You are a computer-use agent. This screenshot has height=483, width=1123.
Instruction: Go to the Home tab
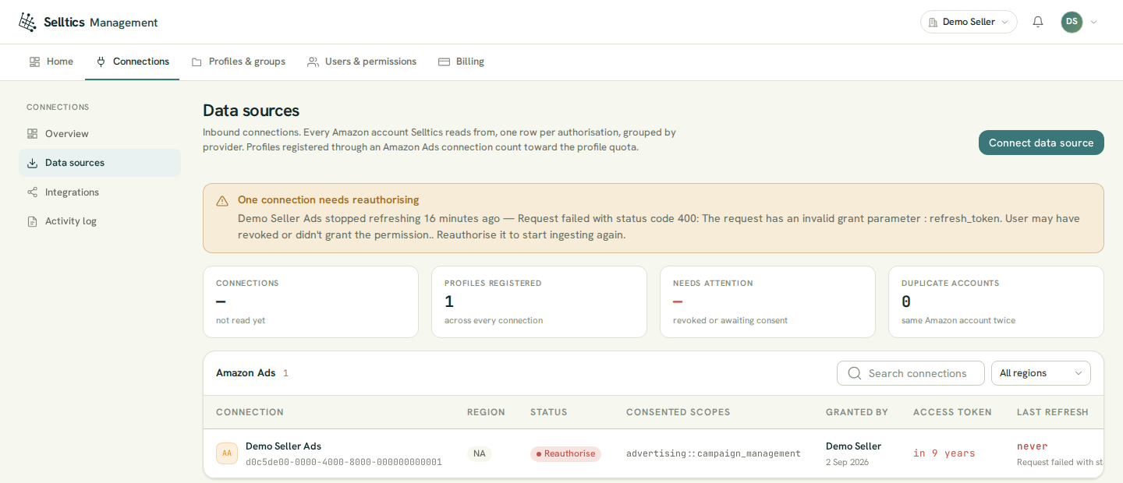[x=51, y=62]
